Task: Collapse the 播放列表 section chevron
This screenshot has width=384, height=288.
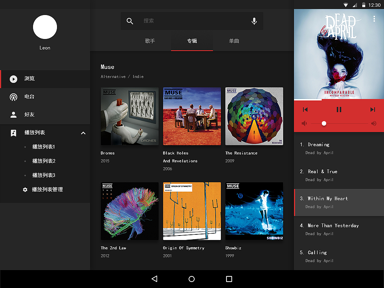Action: click(83, 133)
